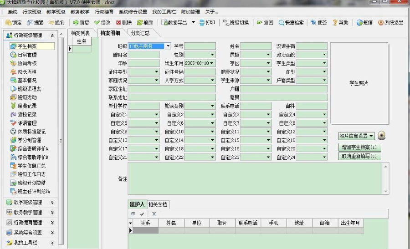Expand the 我的工具栏 sidebar panel
Screen dimensions: 410x249
pos(52,243)
